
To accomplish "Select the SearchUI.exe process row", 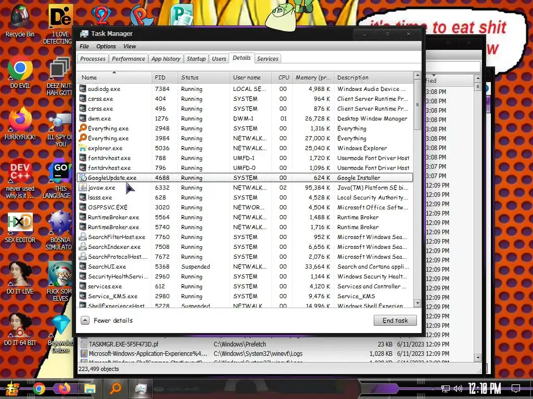I will point(245,267).
